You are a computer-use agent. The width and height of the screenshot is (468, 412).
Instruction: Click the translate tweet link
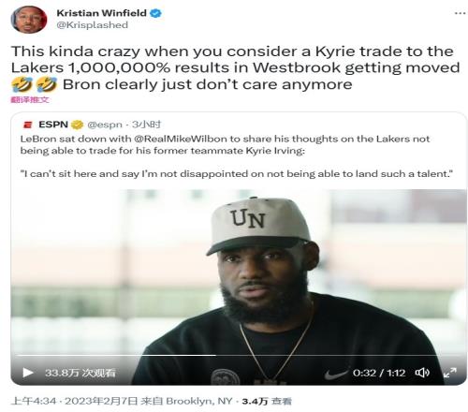coord(30,100)
